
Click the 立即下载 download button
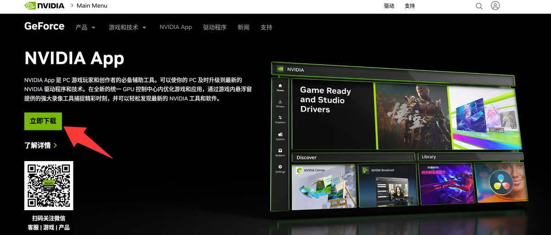click(x=43, y=121)
